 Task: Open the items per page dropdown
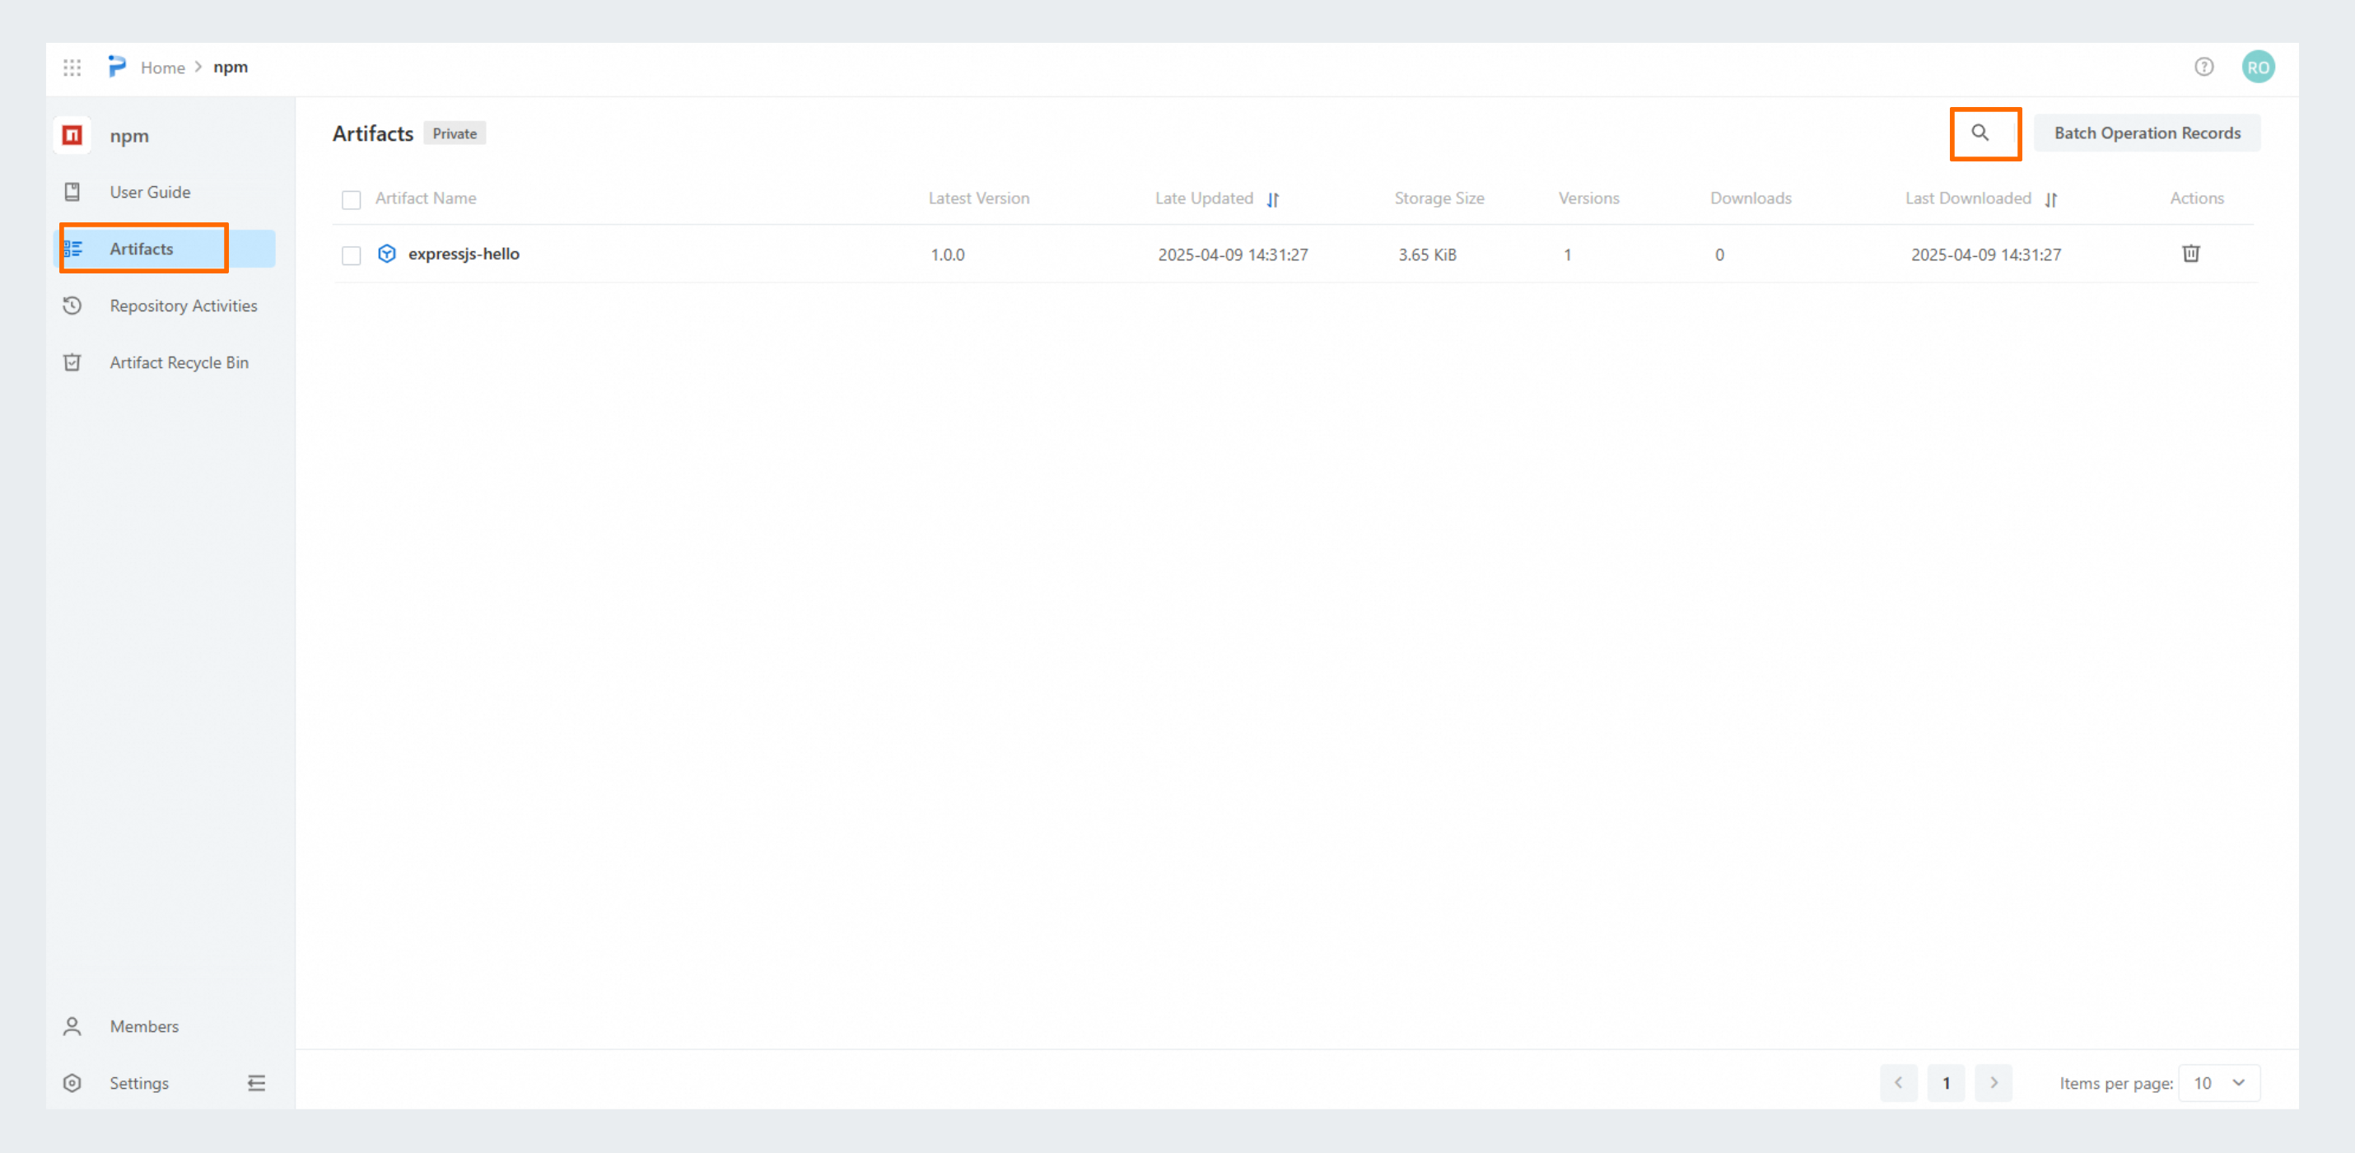coord(2219,1083)
